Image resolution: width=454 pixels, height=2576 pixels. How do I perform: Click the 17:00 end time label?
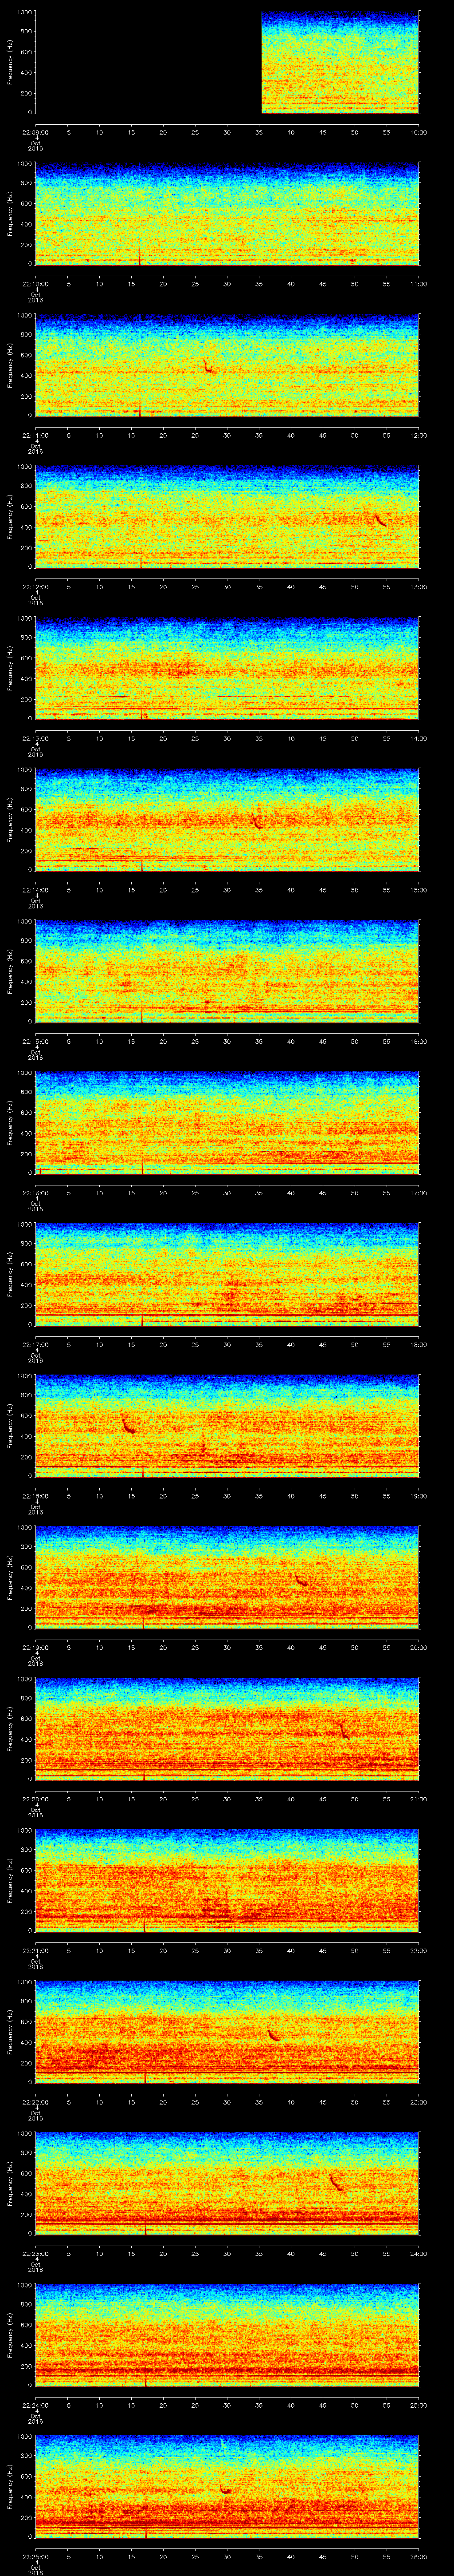[419, 1193]
